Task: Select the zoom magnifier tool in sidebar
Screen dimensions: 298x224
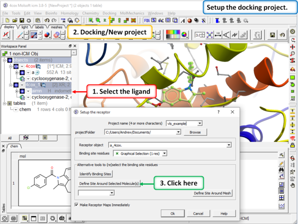Action: click(x=293, y=54)
